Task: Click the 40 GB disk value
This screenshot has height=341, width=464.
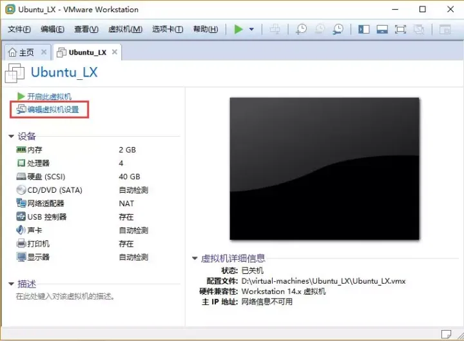Action: pos(130,177)
